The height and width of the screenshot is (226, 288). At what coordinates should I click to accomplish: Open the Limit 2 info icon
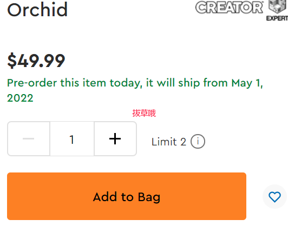[198, 142]
